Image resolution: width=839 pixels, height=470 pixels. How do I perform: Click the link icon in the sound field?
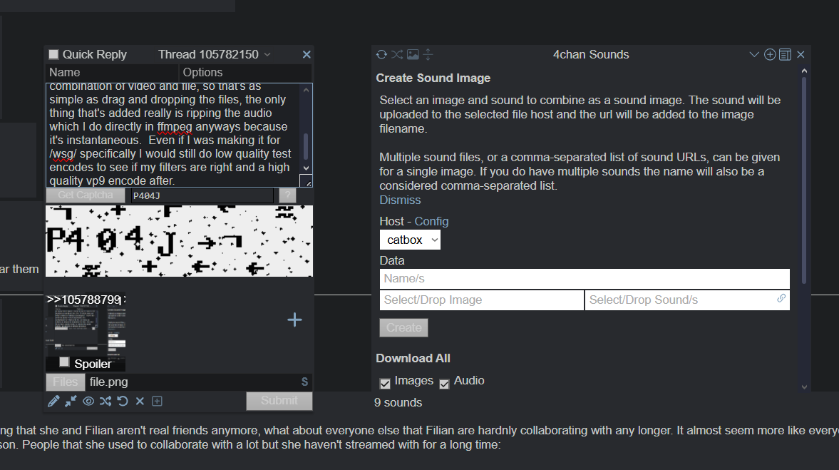[x=781, y=298]
